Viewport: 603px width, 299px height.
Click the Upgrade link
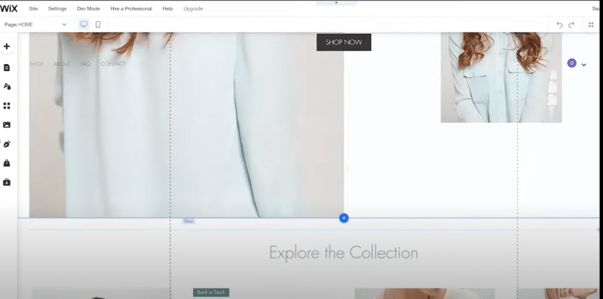(x=193, y=8)
